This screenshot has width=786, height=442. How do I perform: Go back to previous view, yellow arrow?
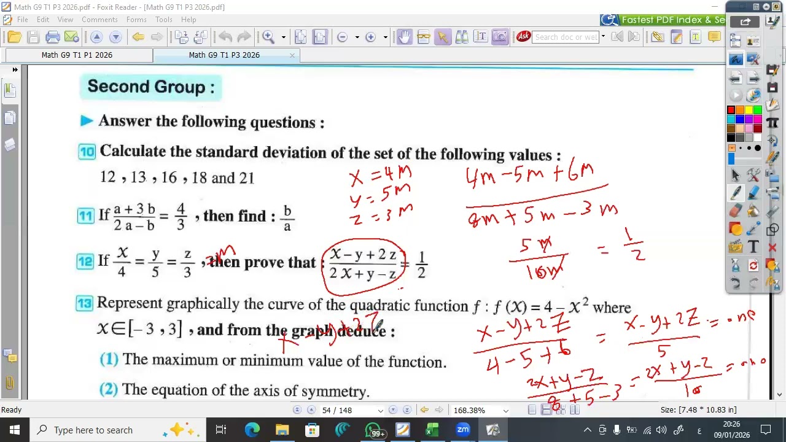[x=138, y=37]
